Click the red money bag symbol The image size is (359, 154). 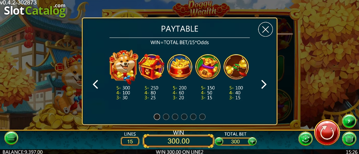pos(208,67)
